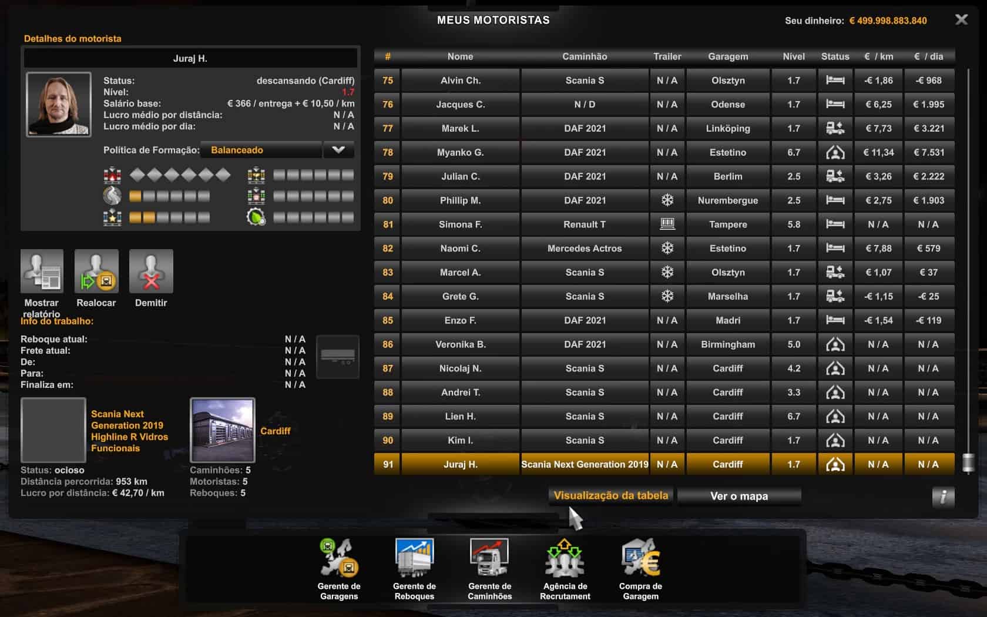Select driver Simona F. in list
Screen dimensions: 987x617
[x=461, y=224]
